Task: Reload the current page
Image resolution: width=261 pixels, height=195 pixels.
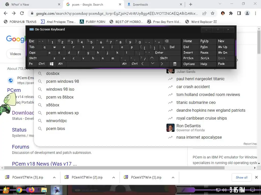Action: click(22, 13)
